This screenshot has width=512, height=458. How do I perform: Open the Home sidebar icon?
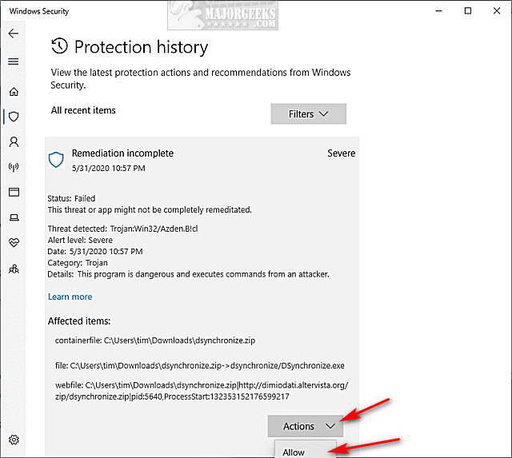(x=14, y=92)
